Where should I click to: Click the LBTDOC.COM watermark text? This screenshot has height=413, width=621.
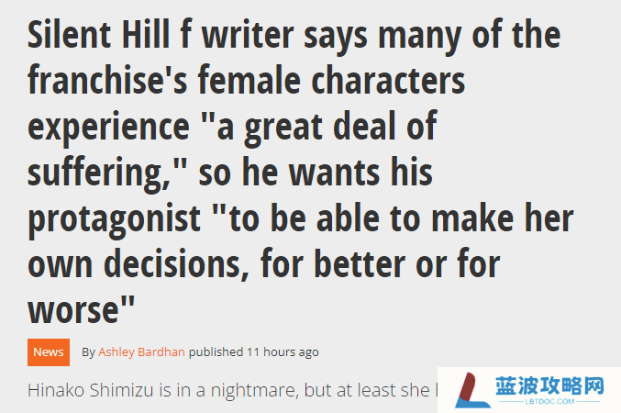point(549,401)
